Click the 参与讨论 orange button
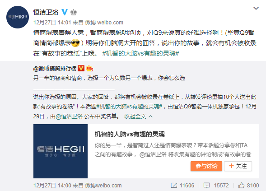 (206, 166)
